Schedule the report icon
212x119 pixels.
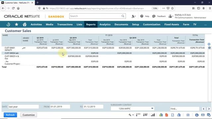pos(209,115)
